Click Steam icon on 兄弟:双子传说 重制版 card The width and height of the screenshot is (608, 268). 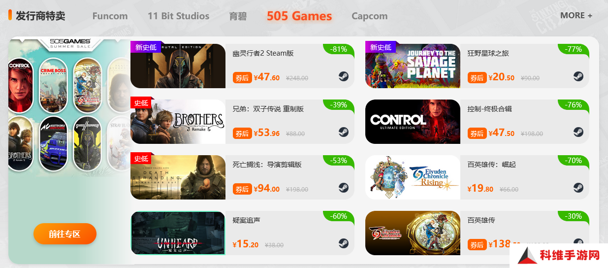343,132
